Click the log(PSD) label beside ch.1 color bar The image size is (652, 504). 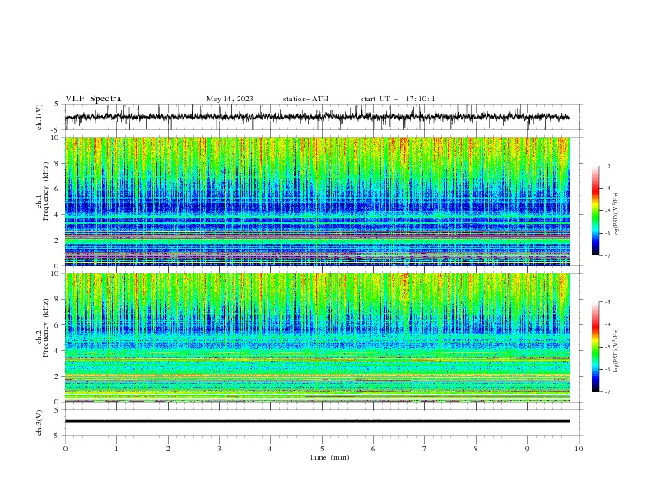617,215
